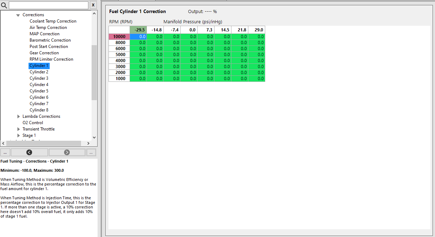Select the 3000 RPM row header
Image resolution: width=435 pixels, height=237 pixels.
119,67
